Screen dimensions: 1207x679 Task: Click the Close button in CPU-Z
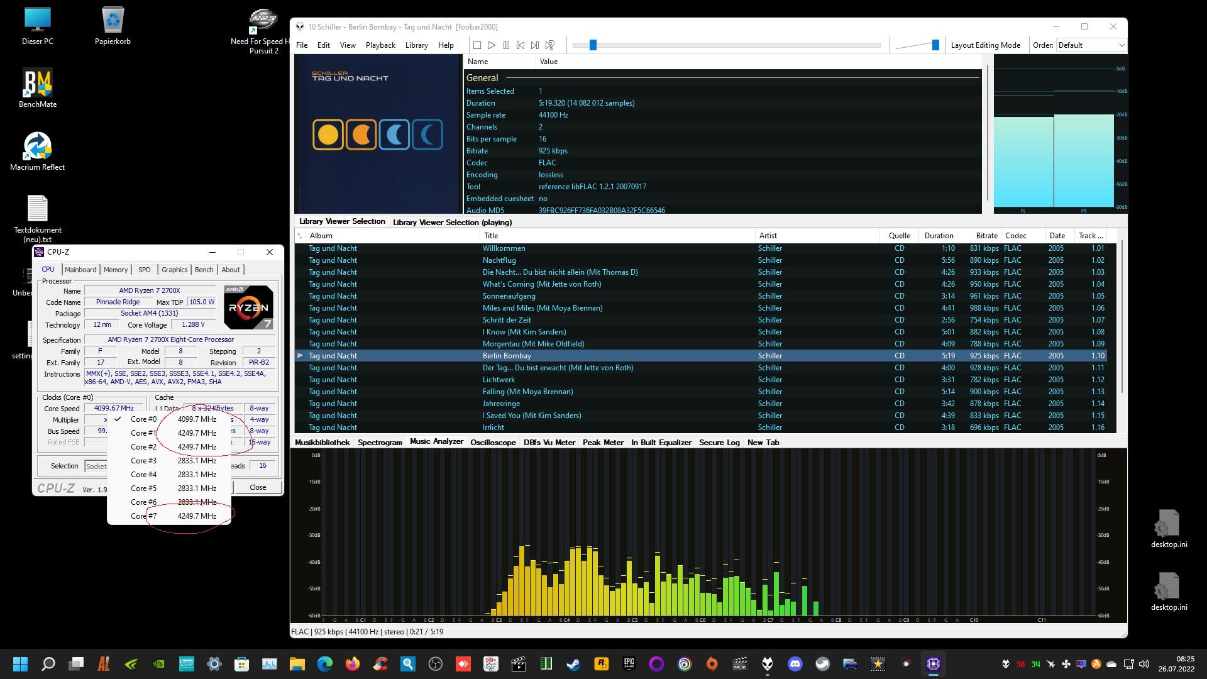[x=258, y=487]
